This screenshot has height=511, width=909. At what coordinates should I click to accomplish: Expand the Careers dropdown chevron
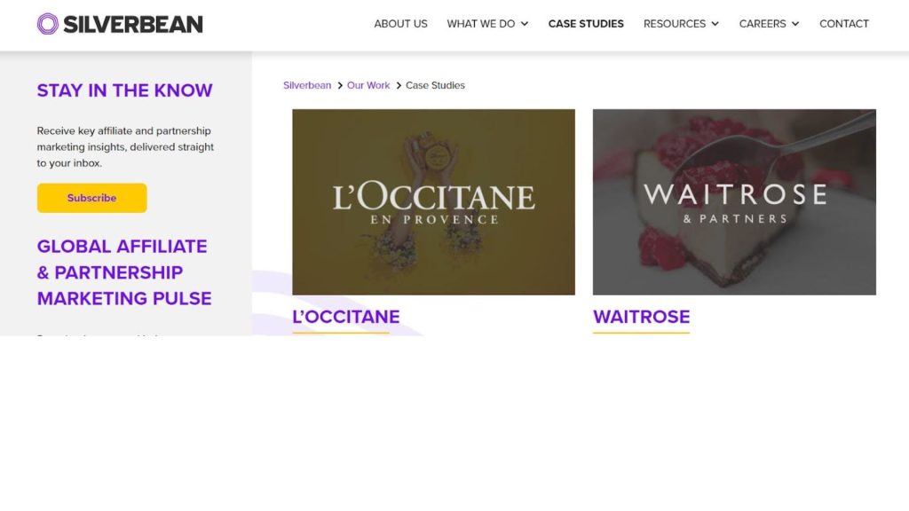[x=795, y=24]
